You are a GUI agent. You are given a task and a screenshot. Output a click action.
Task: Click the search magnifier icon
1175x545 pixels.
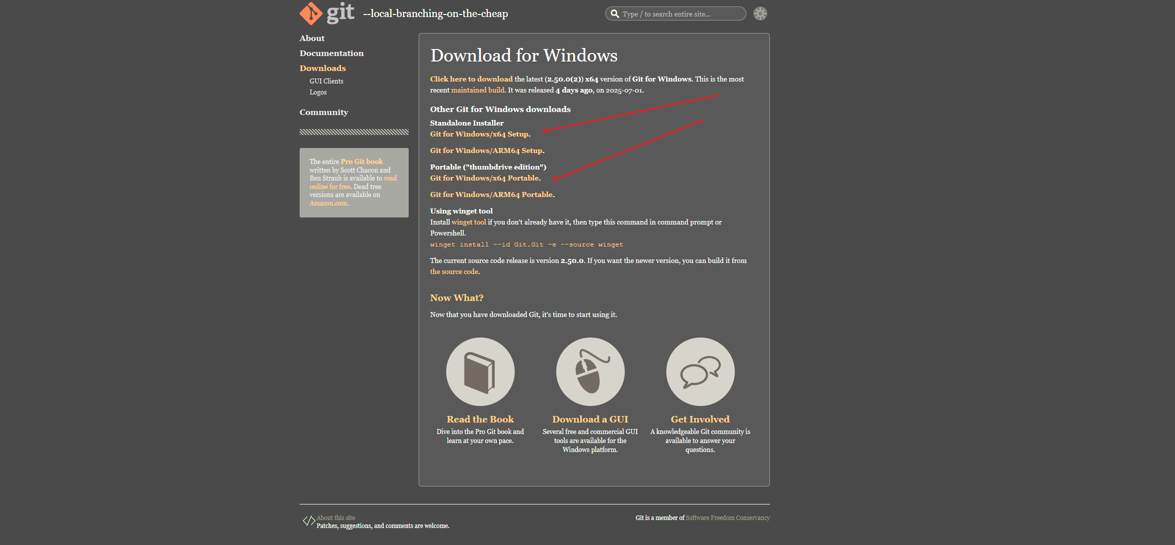(615, 14)
